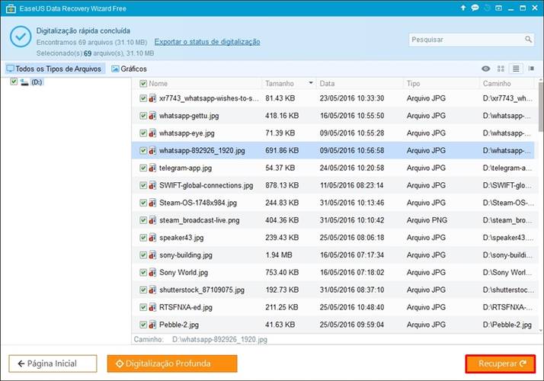
Task: Toggle the preview eye icon
Action: 486,69
